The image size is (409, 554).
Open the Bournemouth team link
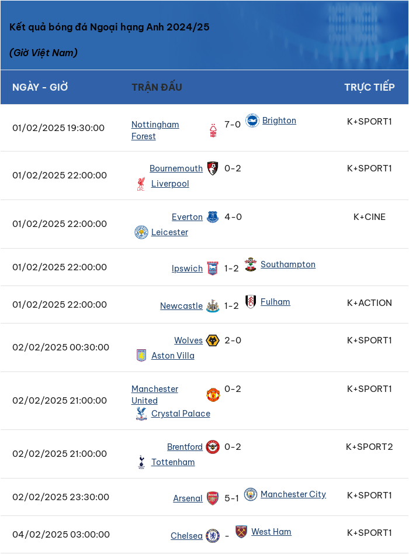tap(176, 168)
